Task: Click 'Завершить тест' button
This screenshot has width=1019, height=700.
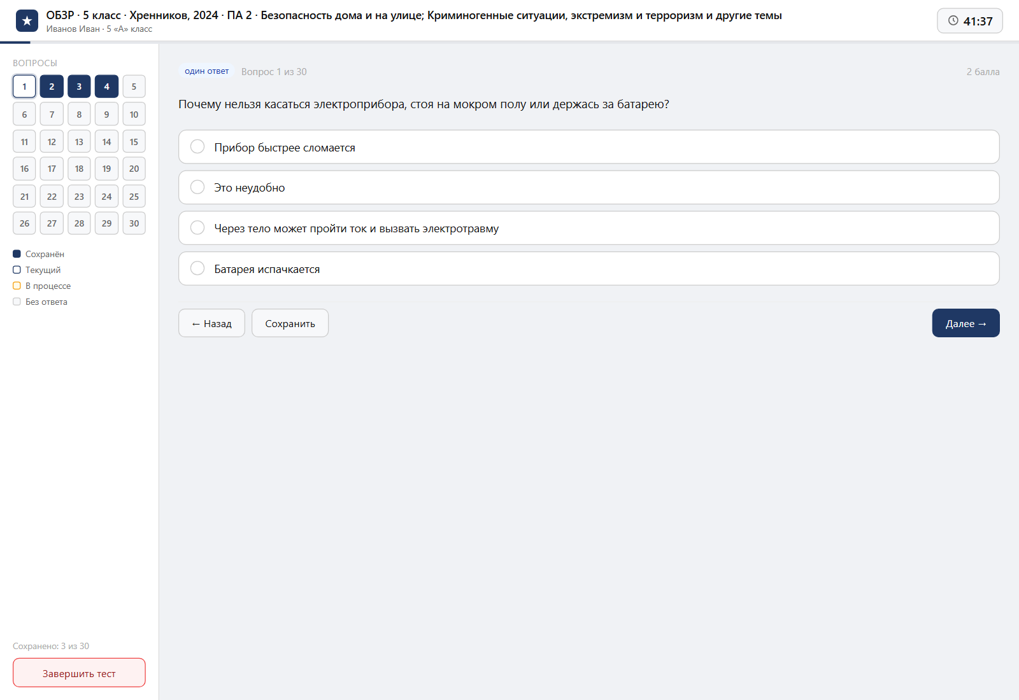Action: [x=79, y=673]
